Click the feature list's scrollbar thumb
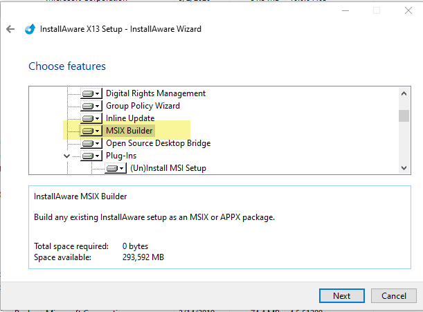Screen dimensions: 423x312 (404, 116)
